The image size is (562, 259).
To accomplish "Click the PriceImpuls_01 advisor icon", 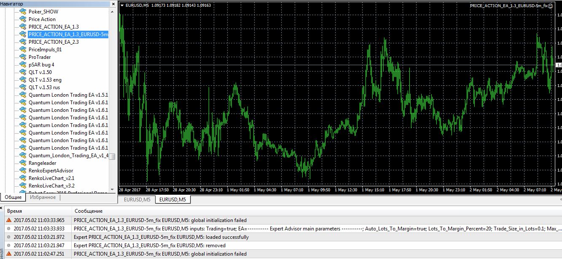I will (23, 50).
